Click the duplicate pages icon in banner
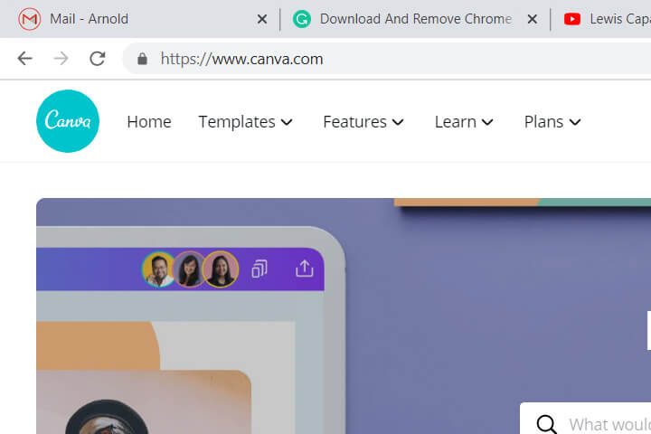Viewport: 651px width, 434px height. (259, 269)
